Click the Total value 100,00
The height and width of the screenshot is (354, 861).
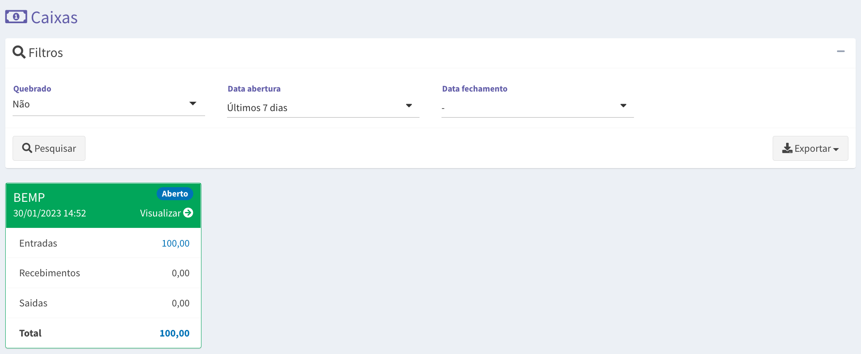coord(175,333)
